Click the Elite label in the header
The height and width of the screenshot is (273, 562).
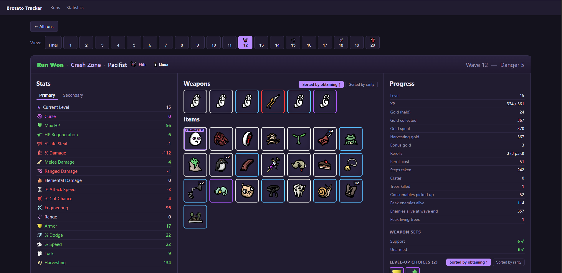click(143, 65)
